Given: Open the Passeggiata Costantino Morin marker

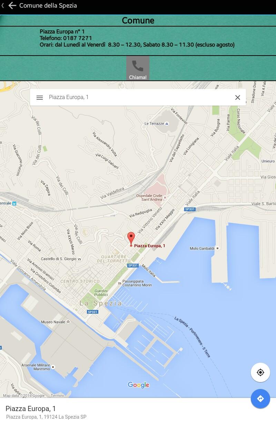Looking at the screenshot, I should tap(120, 283).
